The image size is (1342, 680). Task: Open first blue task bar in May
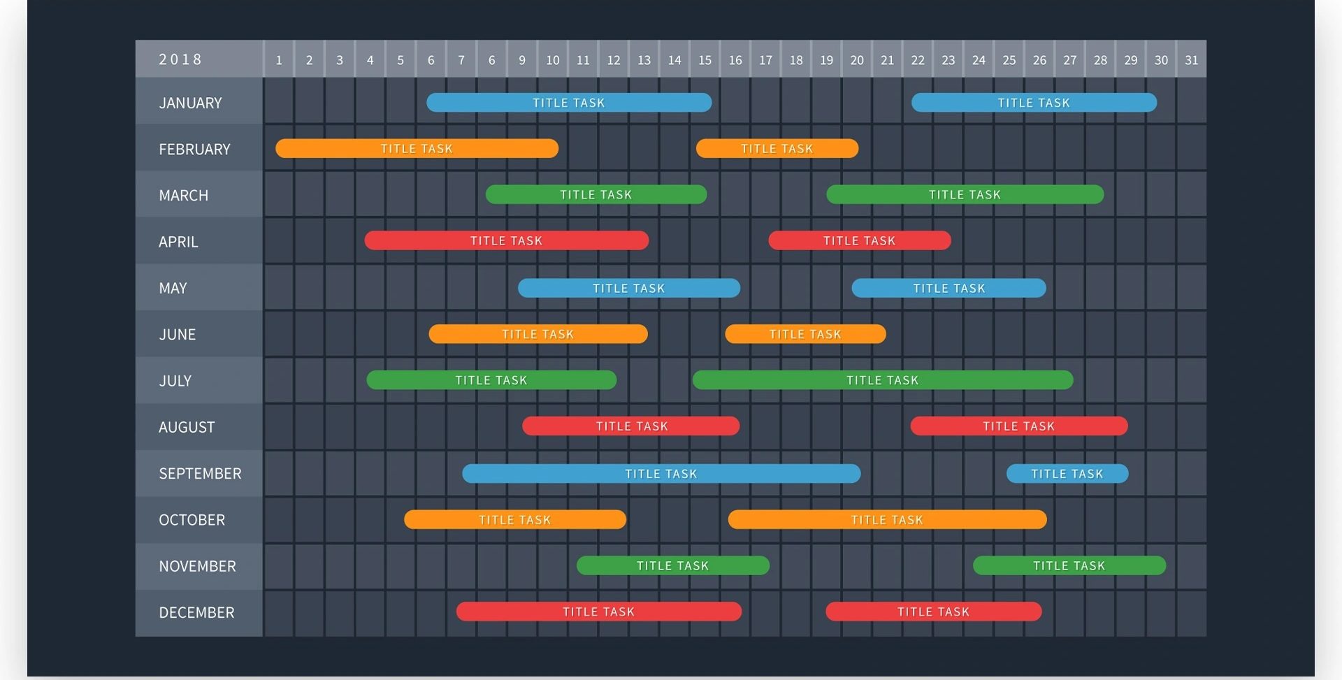tap(629, 288)
